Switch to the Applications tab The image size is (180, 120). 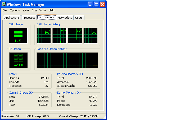pos(12,18)
